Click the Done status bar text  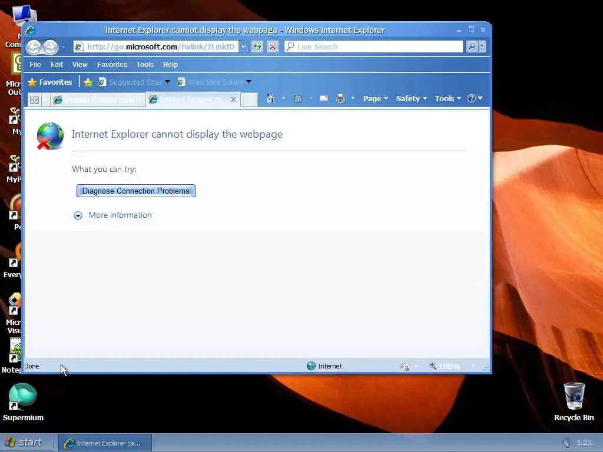click(32, 366)
